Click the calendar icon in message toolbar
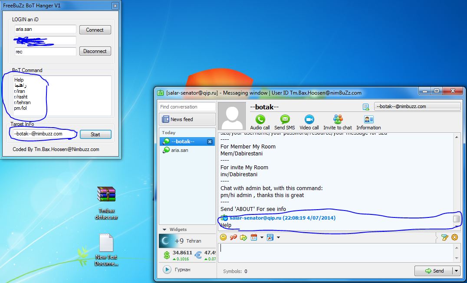The image size is (467, 283). (x=254, y=237)
